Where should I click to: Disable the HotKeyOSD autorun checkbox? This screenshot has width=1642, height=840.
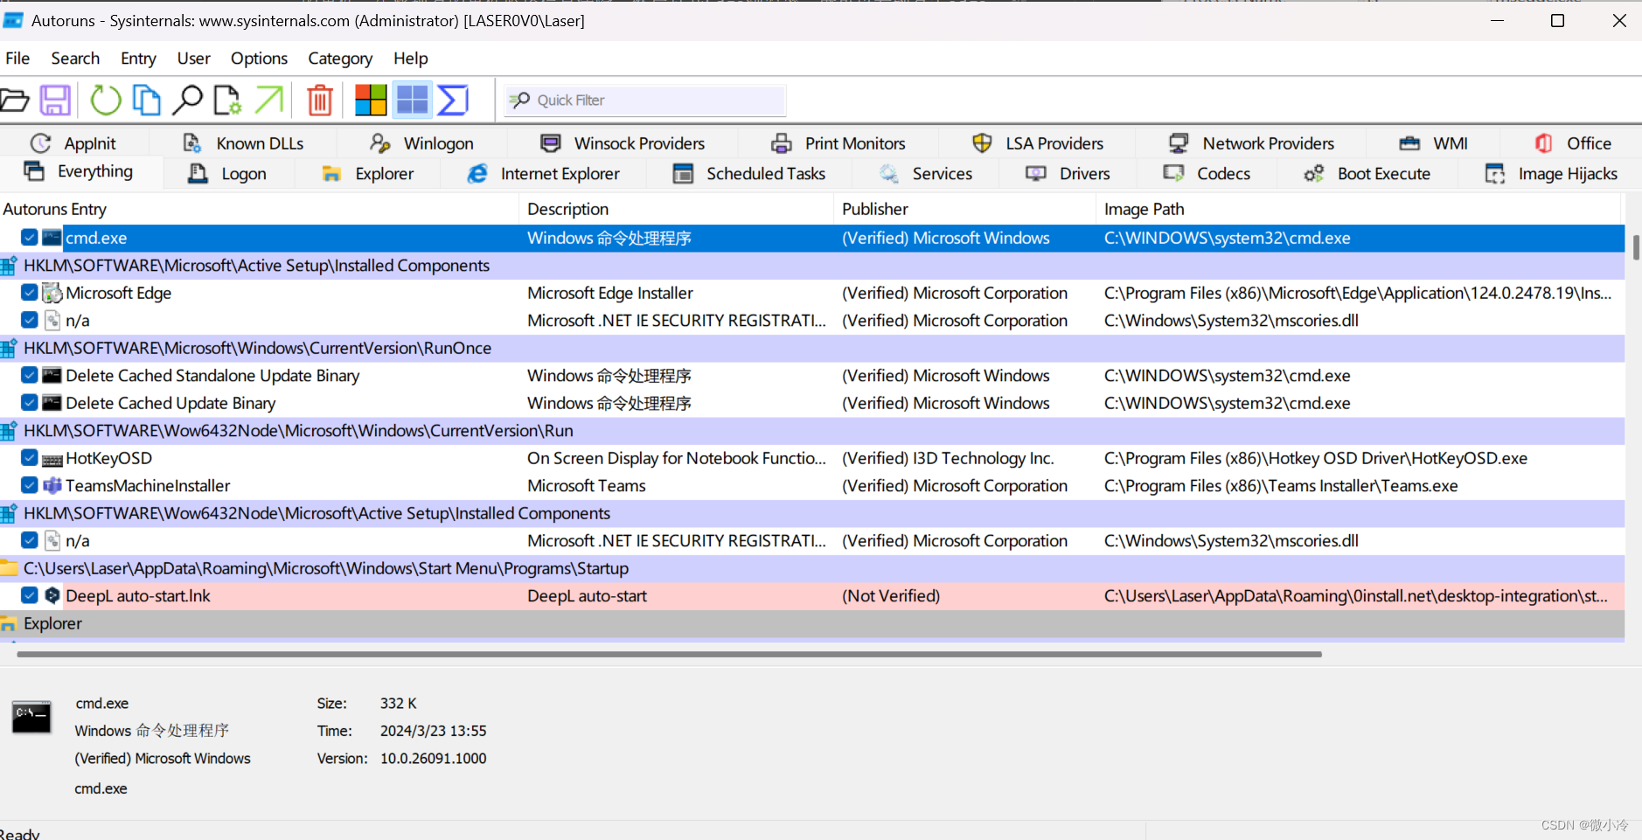pyautogui.click(x=29, y=458)
